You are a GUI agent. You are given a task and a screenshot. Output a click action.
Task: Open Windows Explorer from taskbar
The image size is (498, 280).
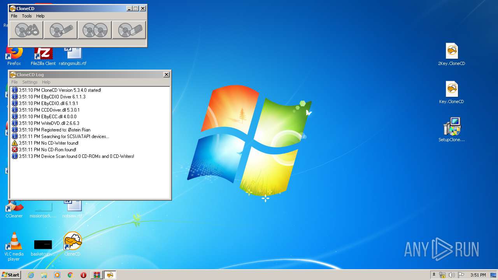click(44, 275)
